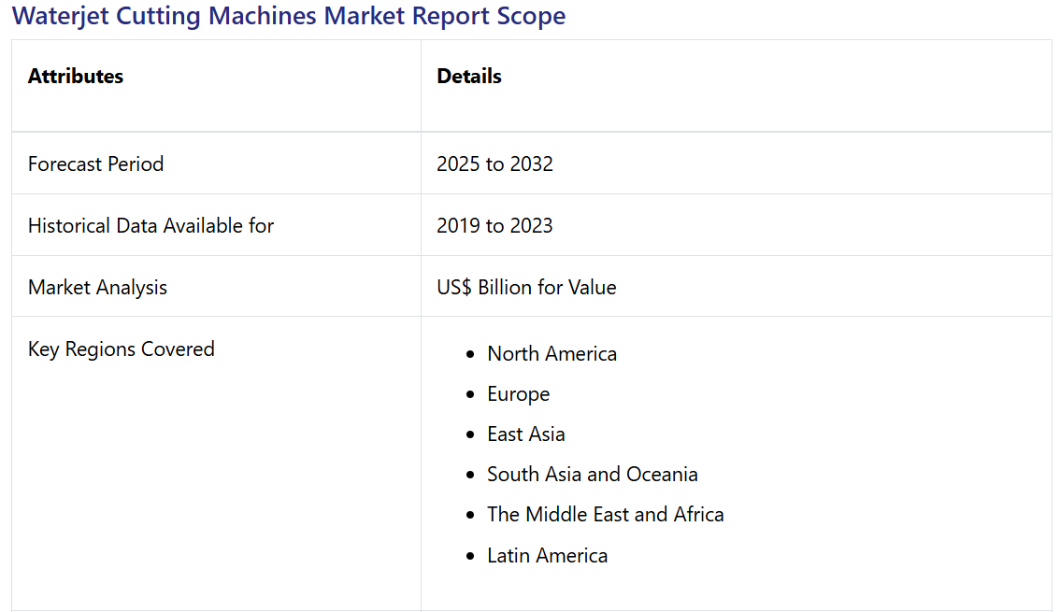Select the Attributes column header
Screen dimensions: 1060x612
tap(76, 77)
